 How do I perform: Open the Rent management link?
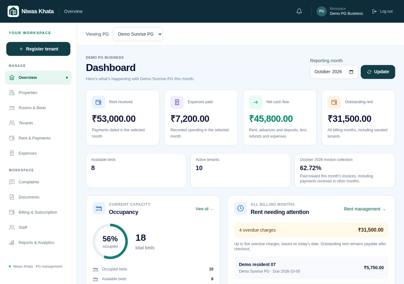click(365, 209)
